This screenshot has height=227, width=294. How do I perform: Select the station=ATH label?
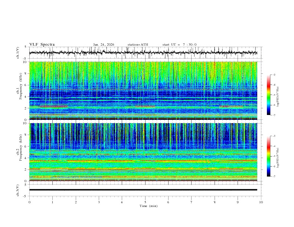coord(138,45)
